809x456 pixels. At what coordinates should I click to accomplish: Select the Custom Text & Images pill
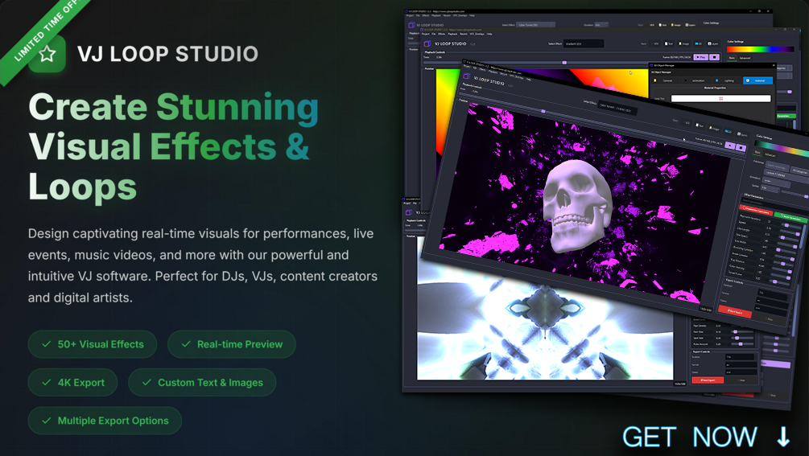coord(202,382)
